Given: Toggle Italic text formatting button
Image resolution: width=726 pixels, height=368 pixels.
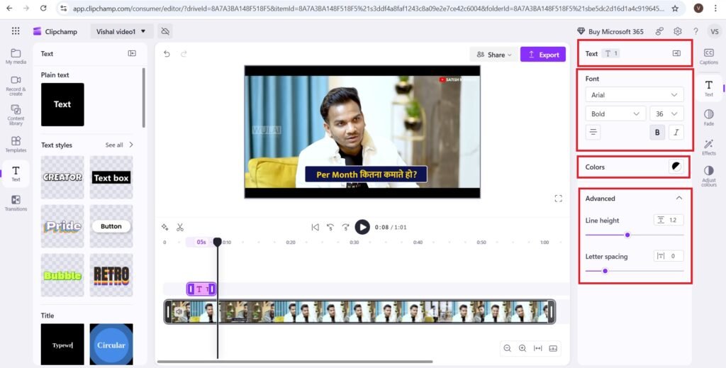Looking at the screenshot, I should (676, 132).
